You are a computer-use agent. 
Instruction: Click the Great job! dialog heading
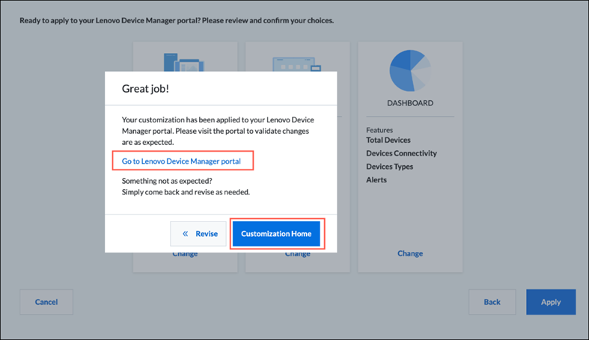(x=145, y=89)
